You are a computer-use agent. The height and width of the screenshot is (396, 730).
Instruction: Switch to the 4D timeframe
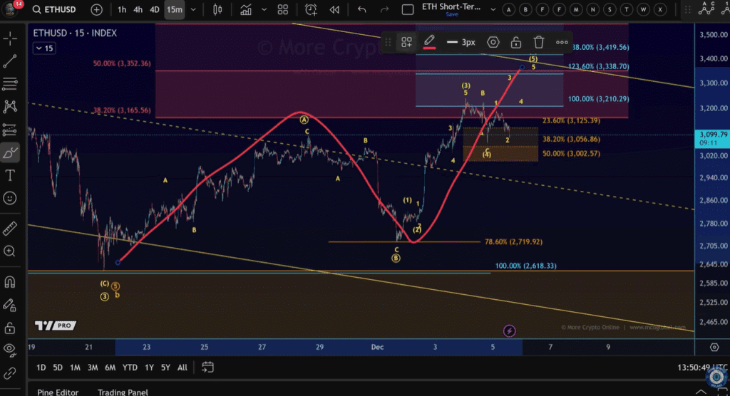click(x=155, y=9)
